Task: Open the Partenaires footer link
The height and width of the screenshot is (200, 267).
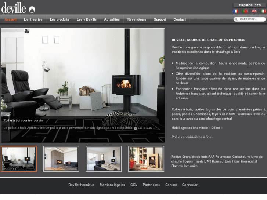Action: pos(151,185)
